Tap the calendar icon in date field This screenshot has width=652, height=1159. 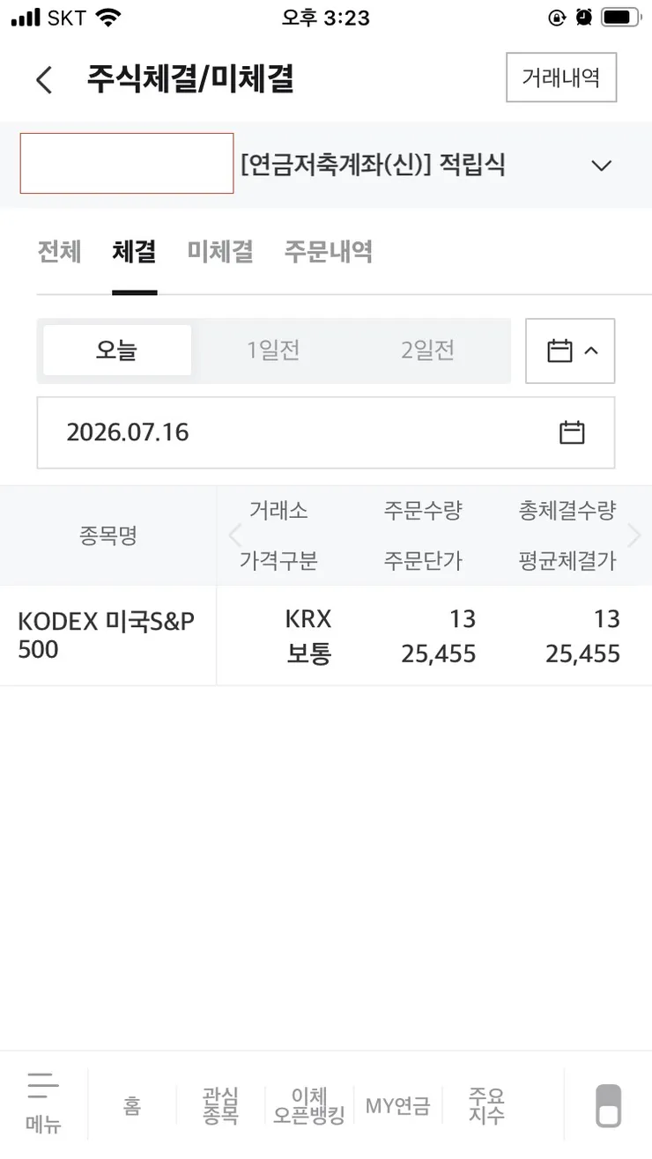coord(572,432)
